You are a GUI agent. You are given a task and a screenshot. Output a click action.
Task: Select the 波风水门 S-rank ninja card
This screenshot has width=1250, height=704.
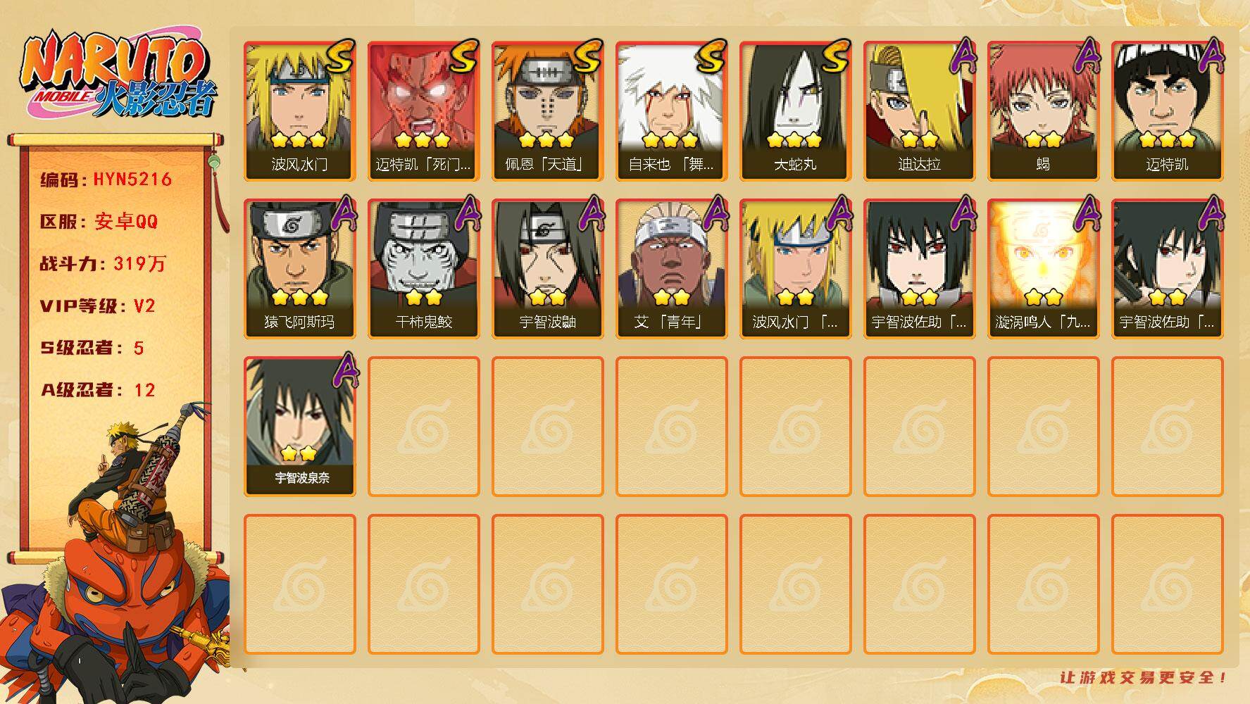click(299, 111)
